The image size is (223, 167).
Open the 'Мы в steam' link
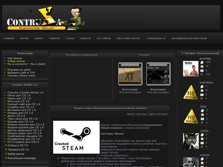(38, 64)
